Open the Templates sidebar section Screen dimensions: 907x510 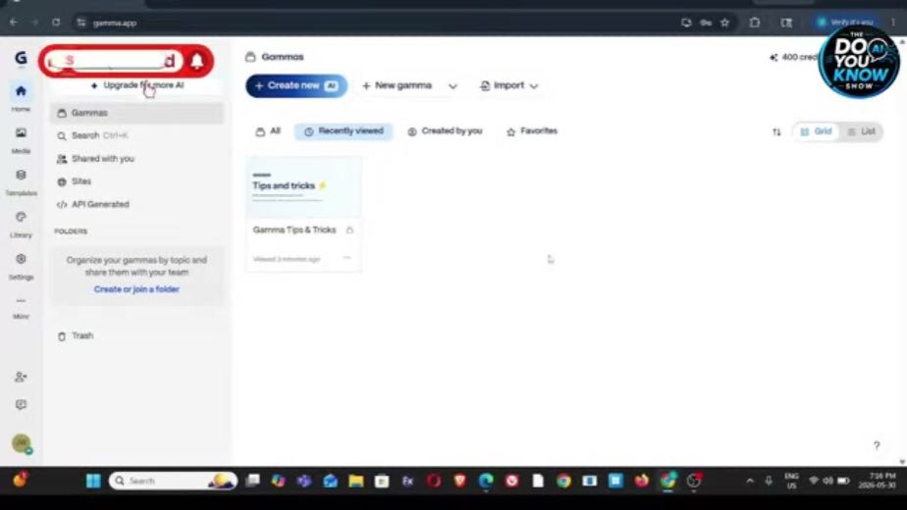click(21, 176)
